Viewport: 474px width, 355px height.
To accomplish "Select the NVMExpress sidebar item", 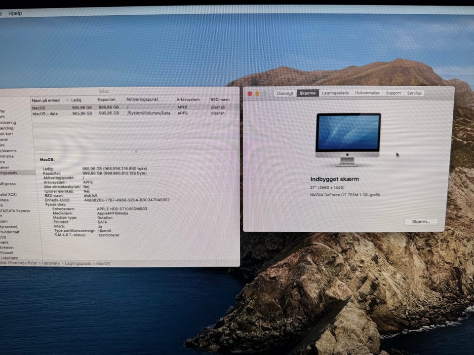I will [8, 184].
